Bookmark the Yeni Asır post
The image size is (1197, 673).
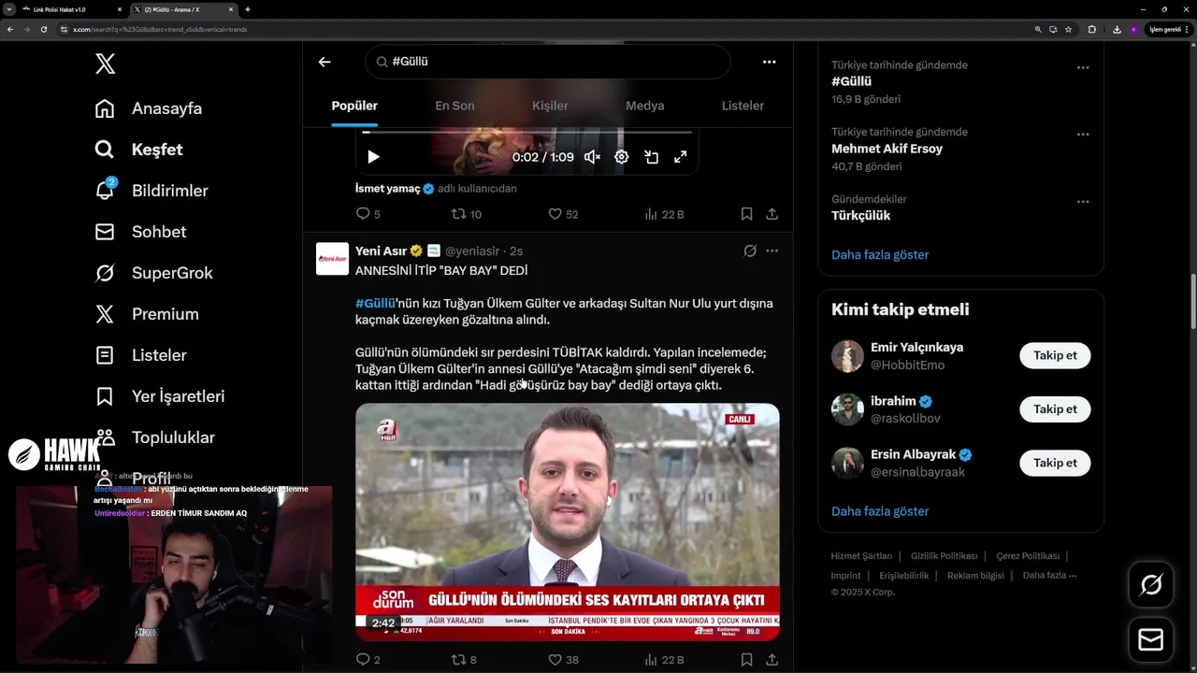point(746,659)
